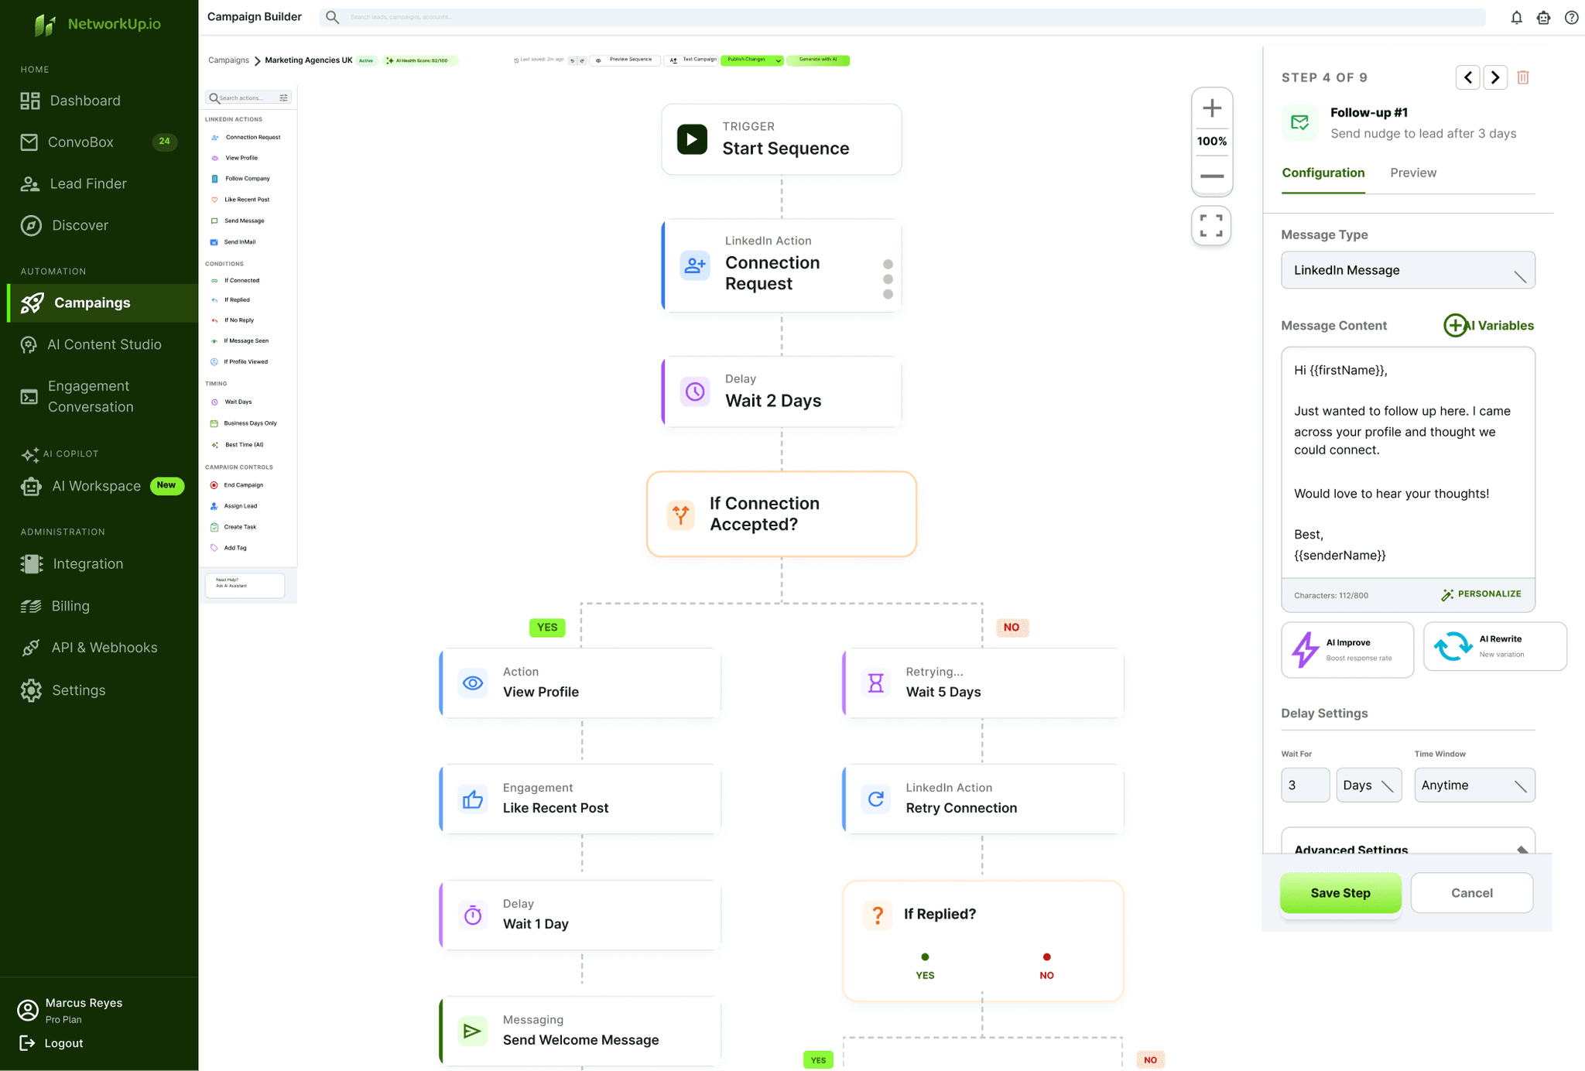
Task: Open notifications bell icon
Action: coord(1516,17)
